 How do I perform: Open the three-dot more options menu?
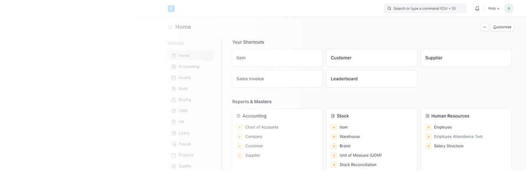tap(484, 27)
